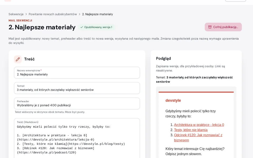Click checkmark icon in published badge
The image size is (253, 158).
(82, 27)
